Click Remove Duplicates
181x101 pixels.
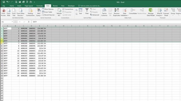[x=117, y=12]
